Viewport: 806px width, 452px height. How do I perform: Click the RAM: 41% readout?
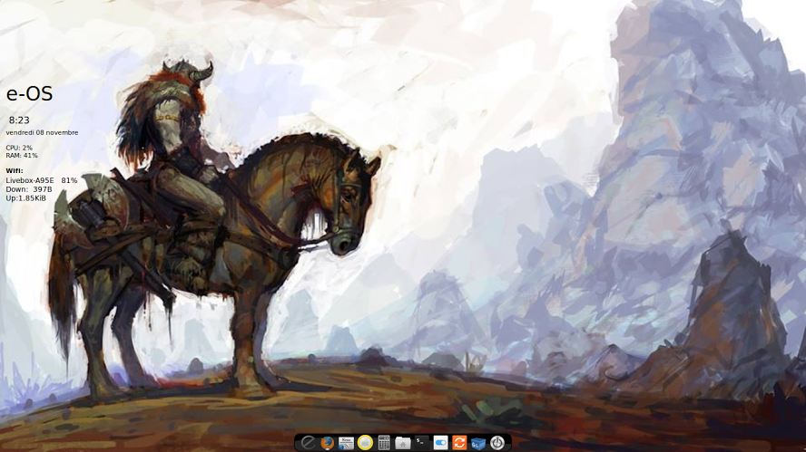[22, 155]
